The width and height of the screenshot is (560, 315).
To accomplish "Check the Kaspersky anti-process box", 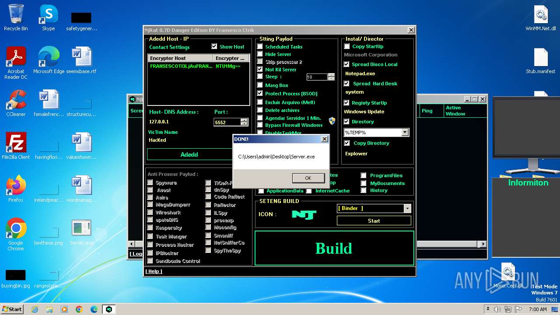I will pyautogui.click(x=150, y=228).
